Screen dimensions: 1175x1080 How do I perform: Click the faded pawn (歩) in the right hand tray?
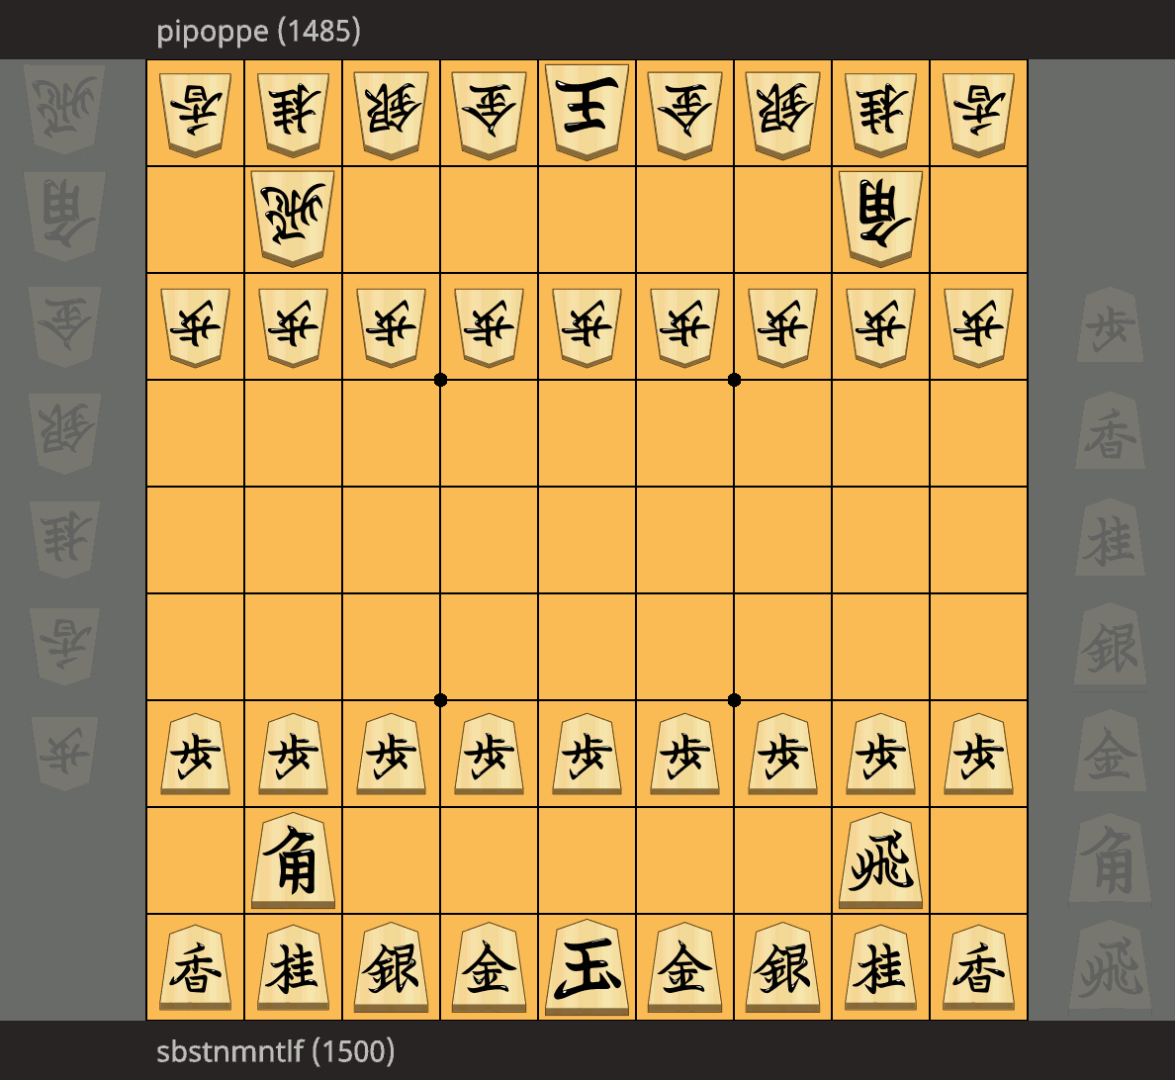click(x=1111, y=325)
